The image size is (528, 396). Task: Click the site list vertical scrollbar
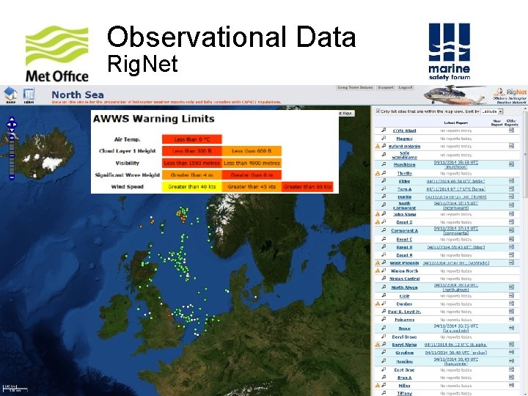(525, 153)
